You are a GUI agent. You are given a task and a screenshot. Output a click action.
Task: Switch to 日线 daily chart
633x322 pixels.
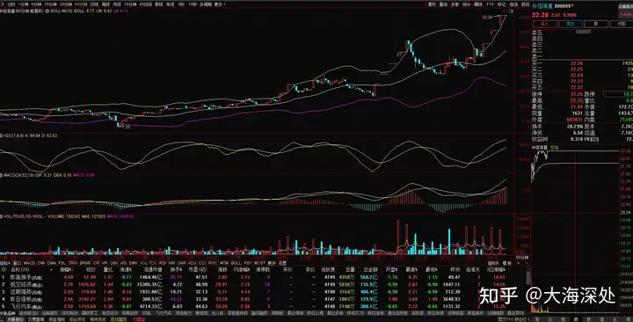click(94, 4)
